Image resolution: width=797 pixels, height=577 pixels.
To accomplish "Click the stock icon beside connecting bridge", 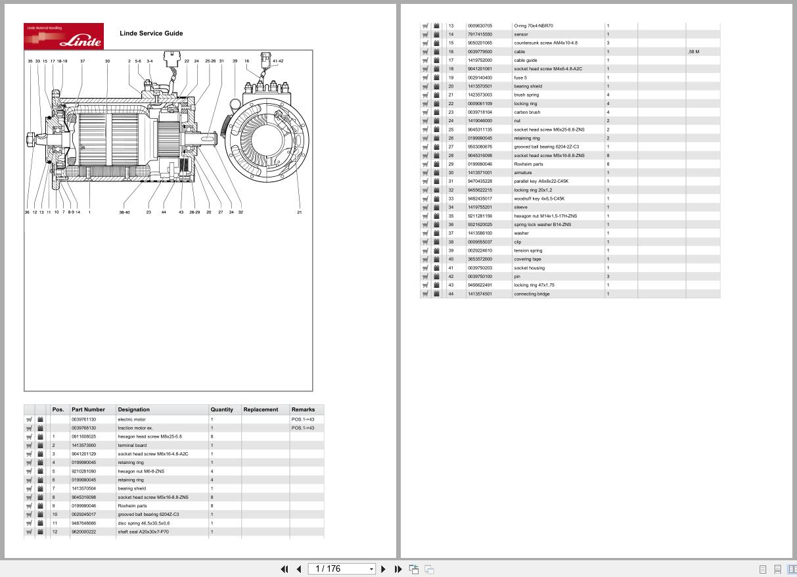I will [x=436, y=294].
